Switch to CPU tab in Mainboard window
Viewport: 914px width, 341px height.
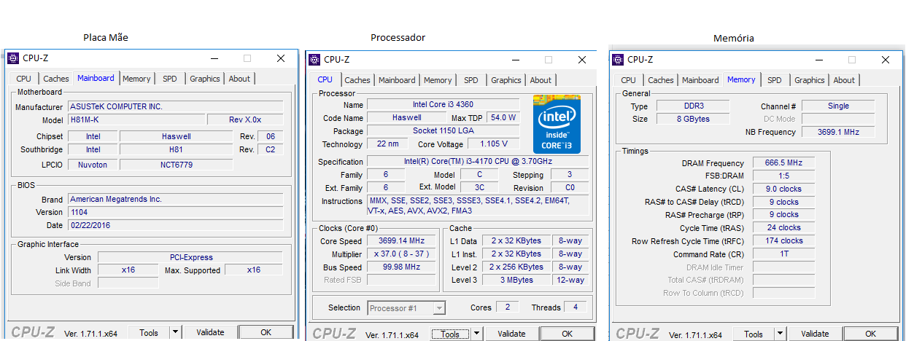click(x=24, y=79)
